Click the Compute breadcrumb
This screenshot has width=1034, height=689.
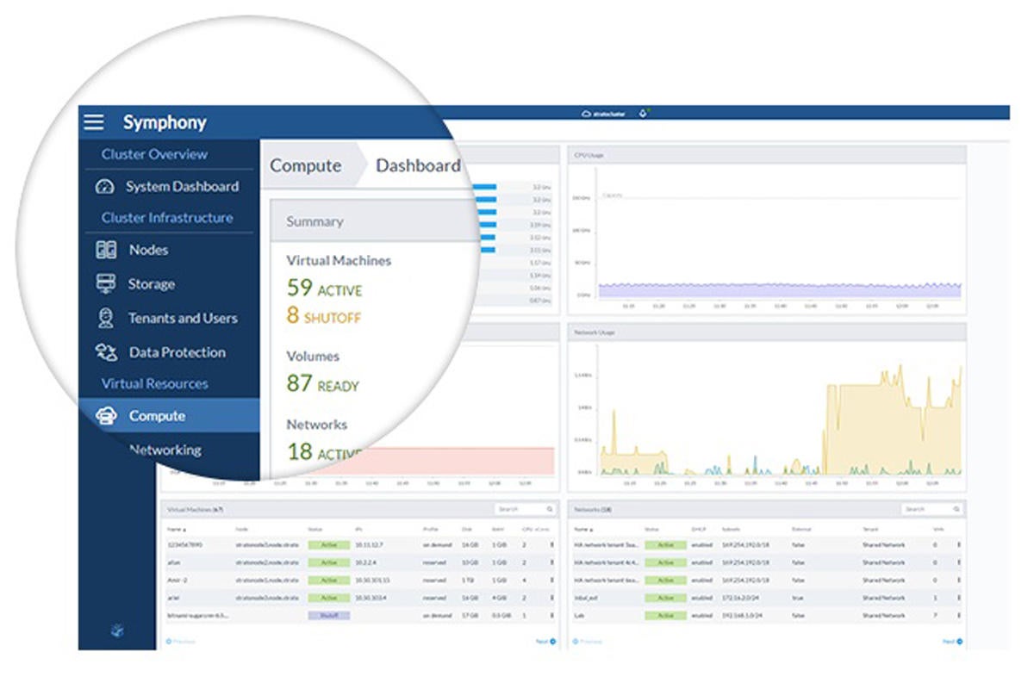point(306,165)
